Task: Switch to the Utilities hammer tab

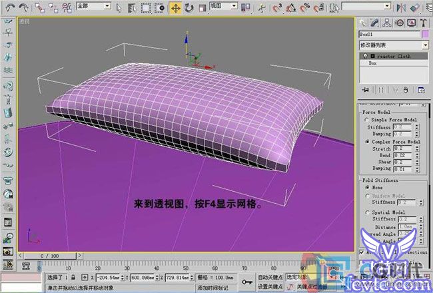Action: coord(423,23)
